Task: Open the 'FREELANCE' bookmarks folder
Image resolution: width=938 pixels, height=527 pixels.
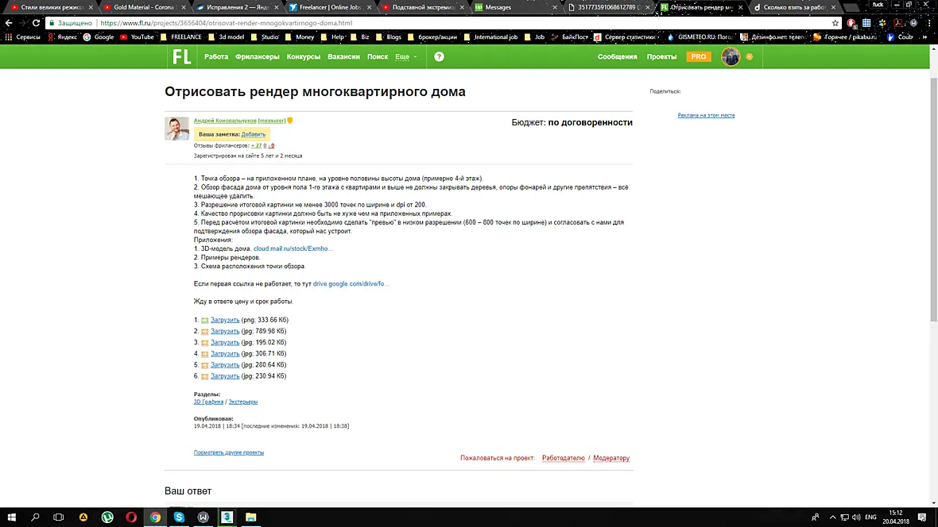Action: click(181, 37)
